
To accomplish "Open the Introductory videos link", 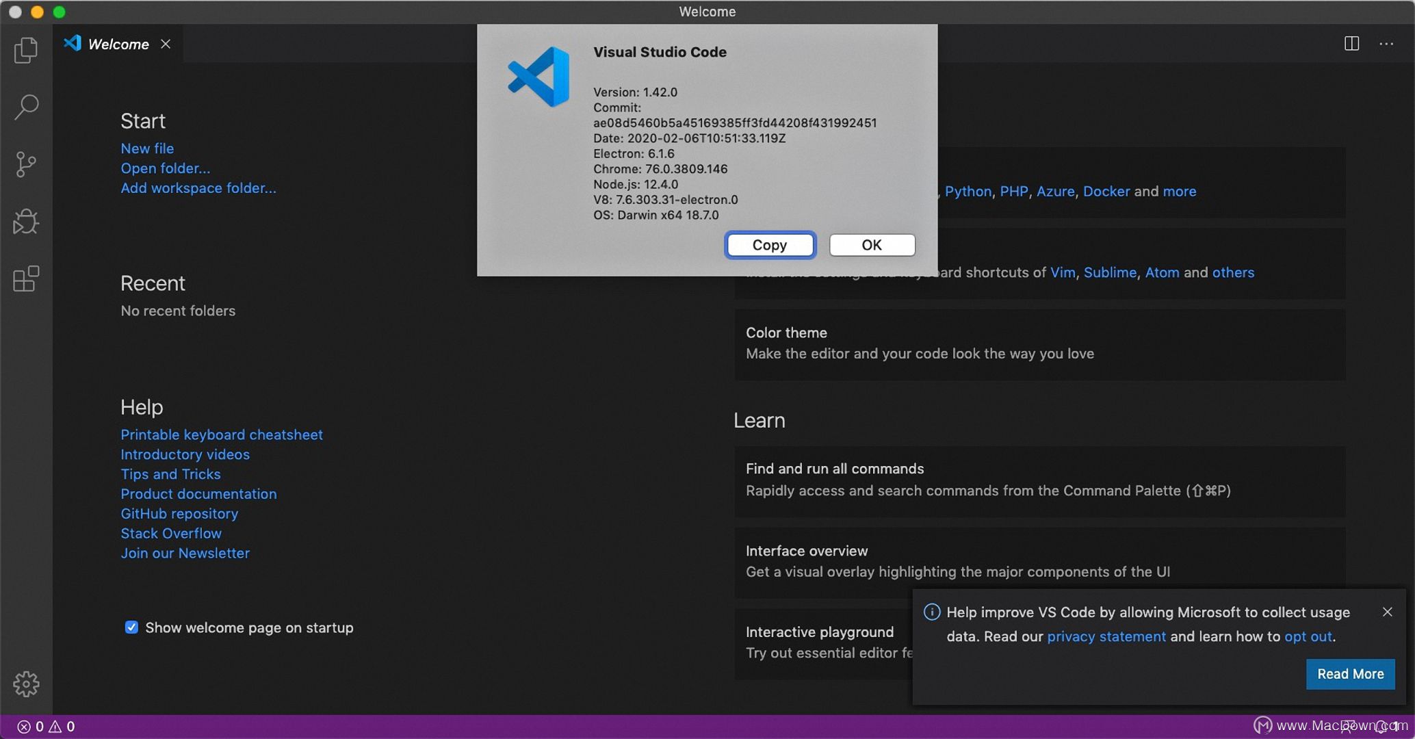I will [185, 454].
